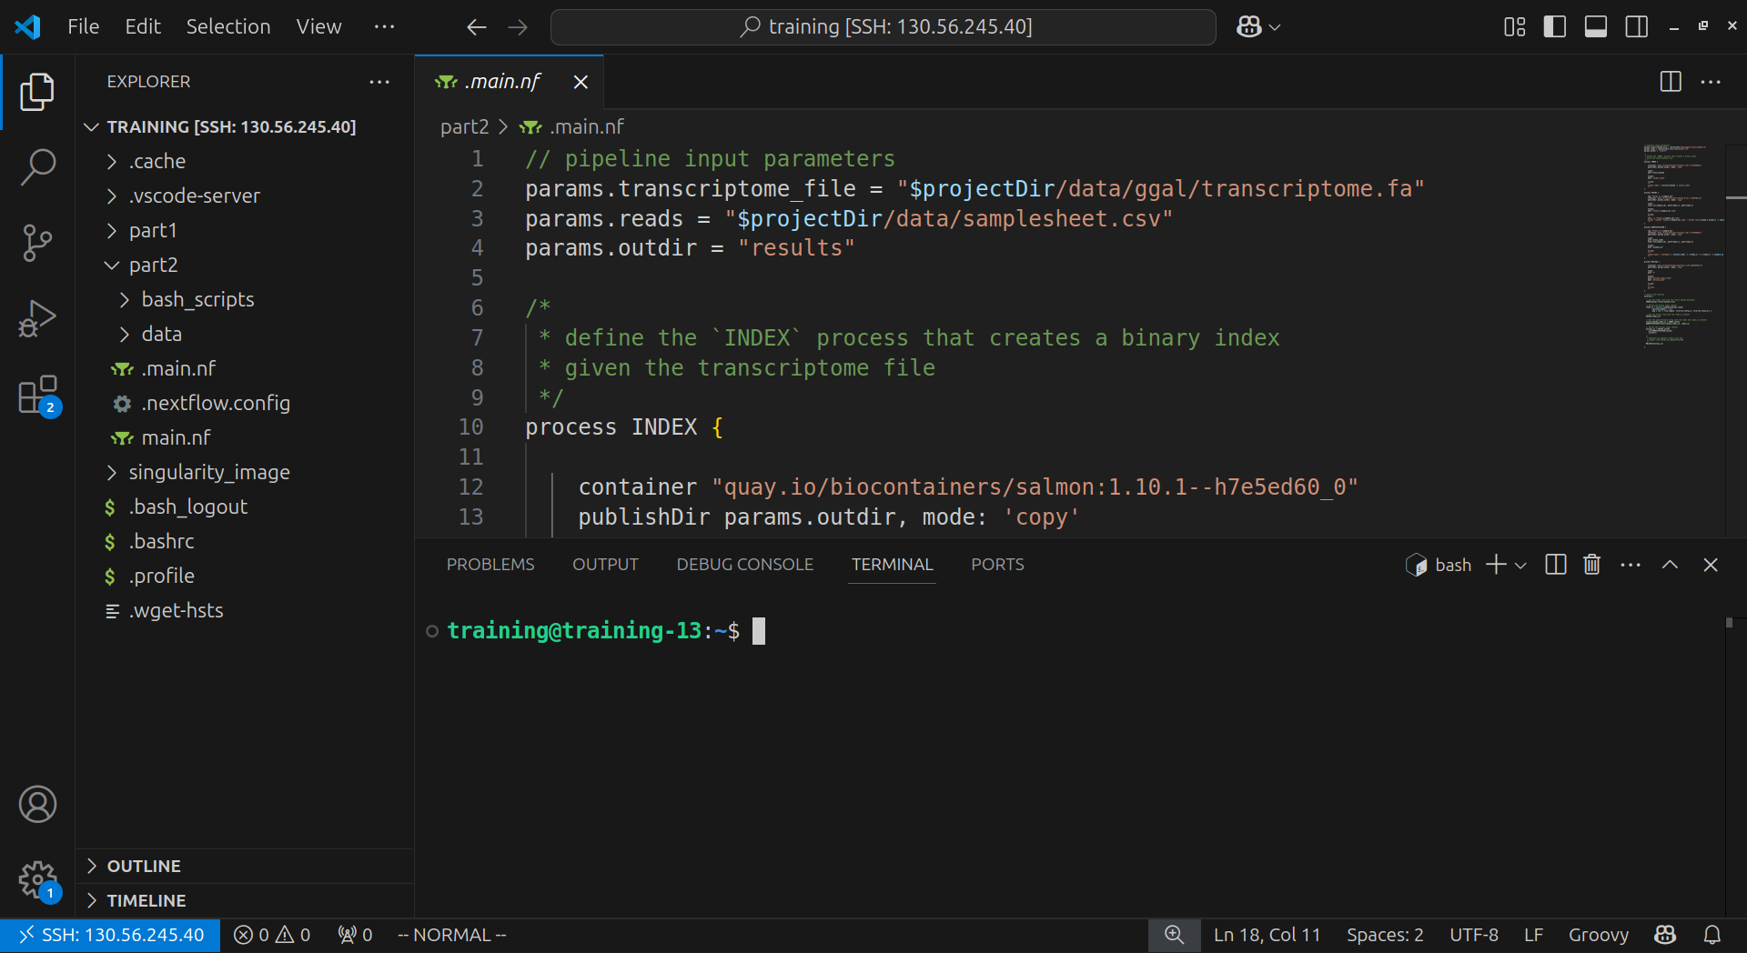Toggle the bottom panel visibility

point(1595,27)
